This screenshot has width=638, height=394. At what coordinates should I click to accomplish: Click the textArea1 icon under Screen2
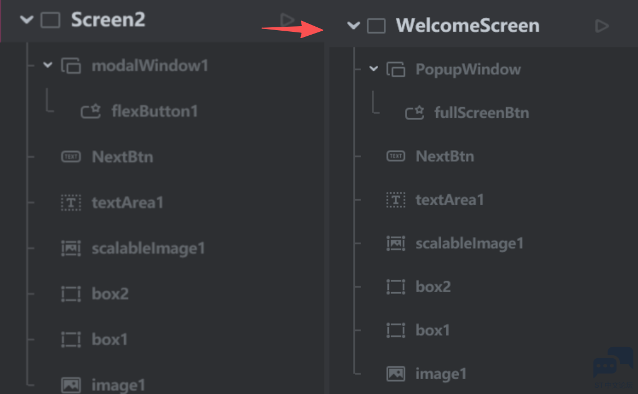[71, 202]
